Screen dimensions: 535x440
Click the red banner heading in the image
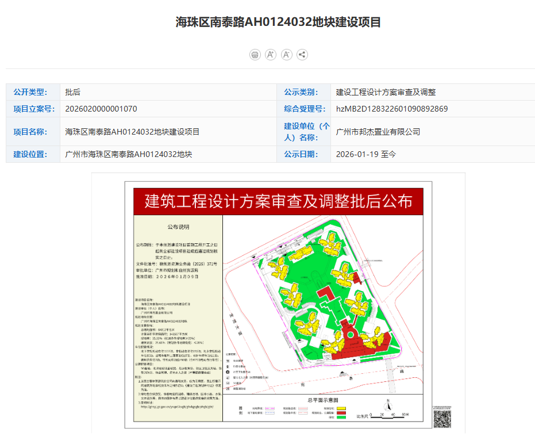(x=278, y=201)
